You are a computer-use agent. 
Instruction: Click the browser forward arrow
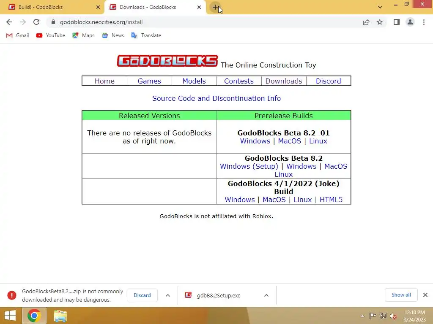click(x=23, y=22)
